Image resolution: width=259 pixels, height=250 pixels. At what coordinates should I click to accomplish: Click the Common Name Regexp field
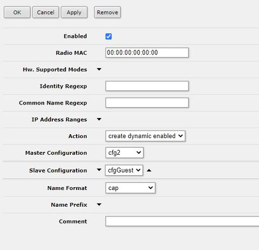click(x=147, y=103)
